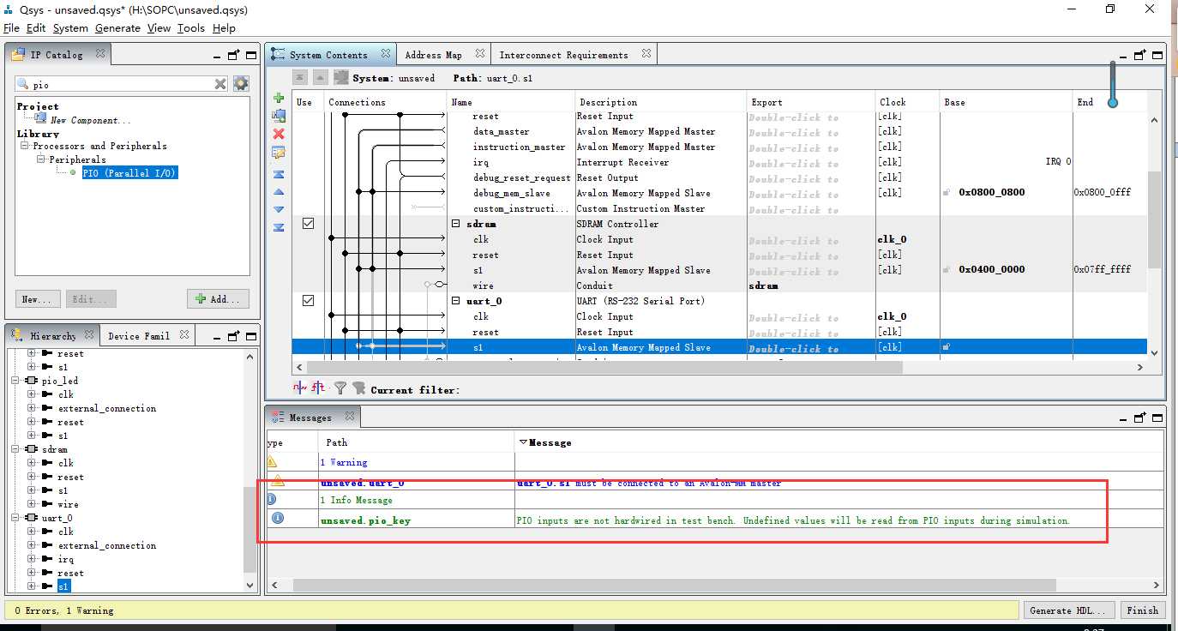
Task: Toggle the Use checkbox for uart_0
Action: click(x=308, y=301)
